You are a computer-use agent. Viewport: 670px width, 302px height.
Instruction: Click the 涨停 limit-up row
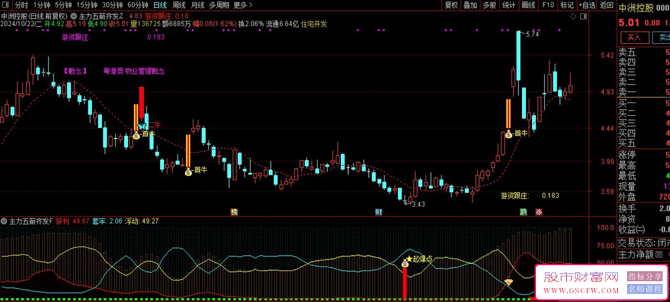(644, 155)
